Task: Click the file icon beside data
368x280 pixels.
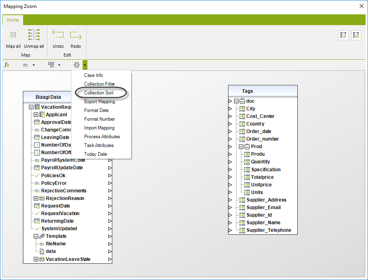Action: pos(42,251)
